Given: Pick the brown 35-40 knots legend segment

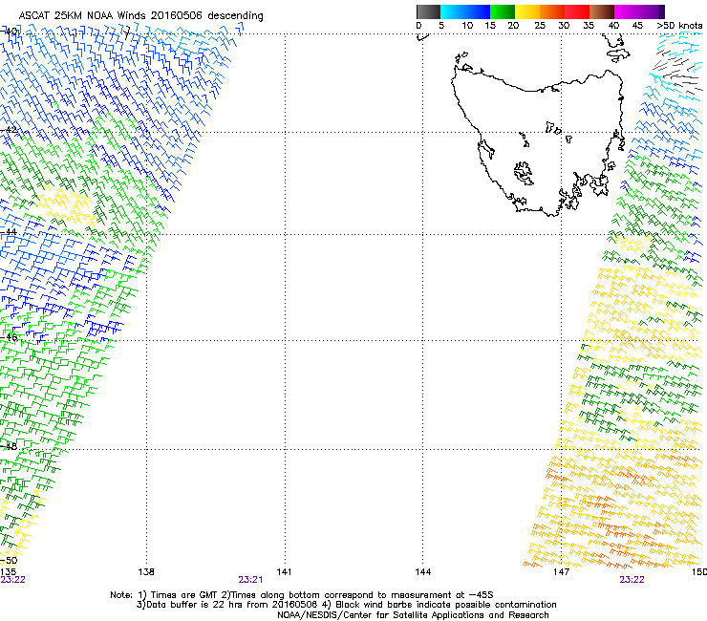Looking at the screenshot, I should click(x=602, y=11).
